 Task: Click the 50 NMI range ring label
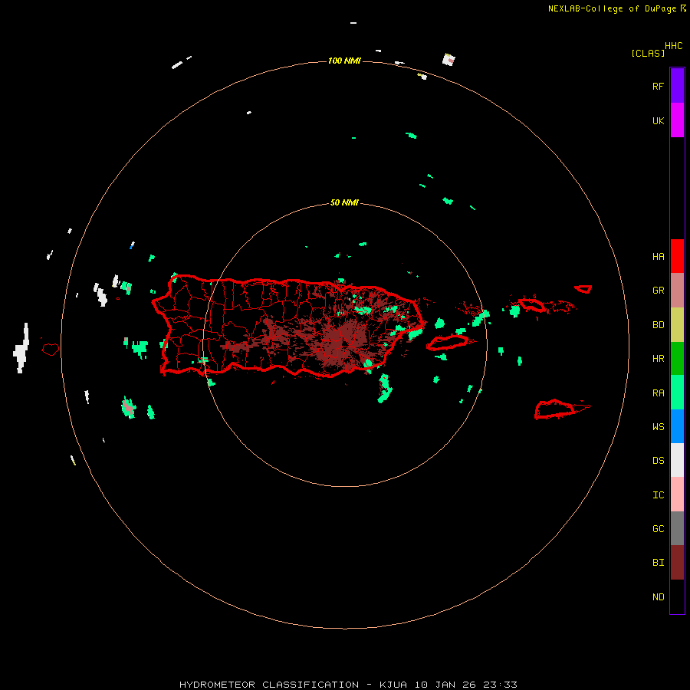click(344, 203)
